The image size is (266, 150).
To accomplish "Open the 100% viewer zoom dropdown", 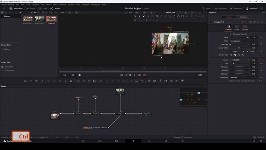I will pyautogui.click(x=63, y=12).
